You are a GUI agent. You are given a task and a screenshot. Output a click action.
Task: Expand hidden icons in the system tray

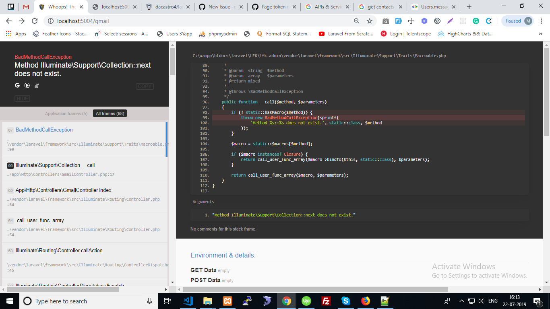coord(462,301)
